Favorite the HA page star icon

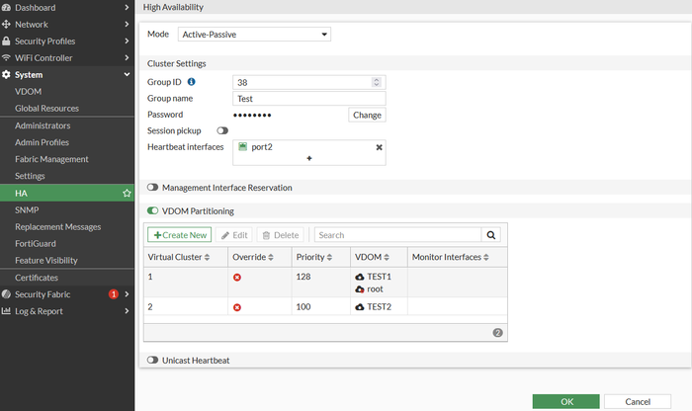click(x=127, y=193)
